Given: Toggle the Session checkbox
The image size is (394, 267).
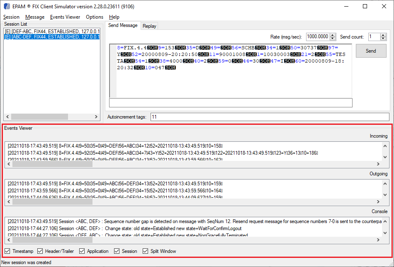Looking at the screenshot, I should [x=117, y=251].
